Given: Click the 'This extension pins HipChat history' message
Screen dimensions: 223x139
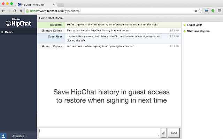Looking at the screenshot, I should (x=99, y=31).
